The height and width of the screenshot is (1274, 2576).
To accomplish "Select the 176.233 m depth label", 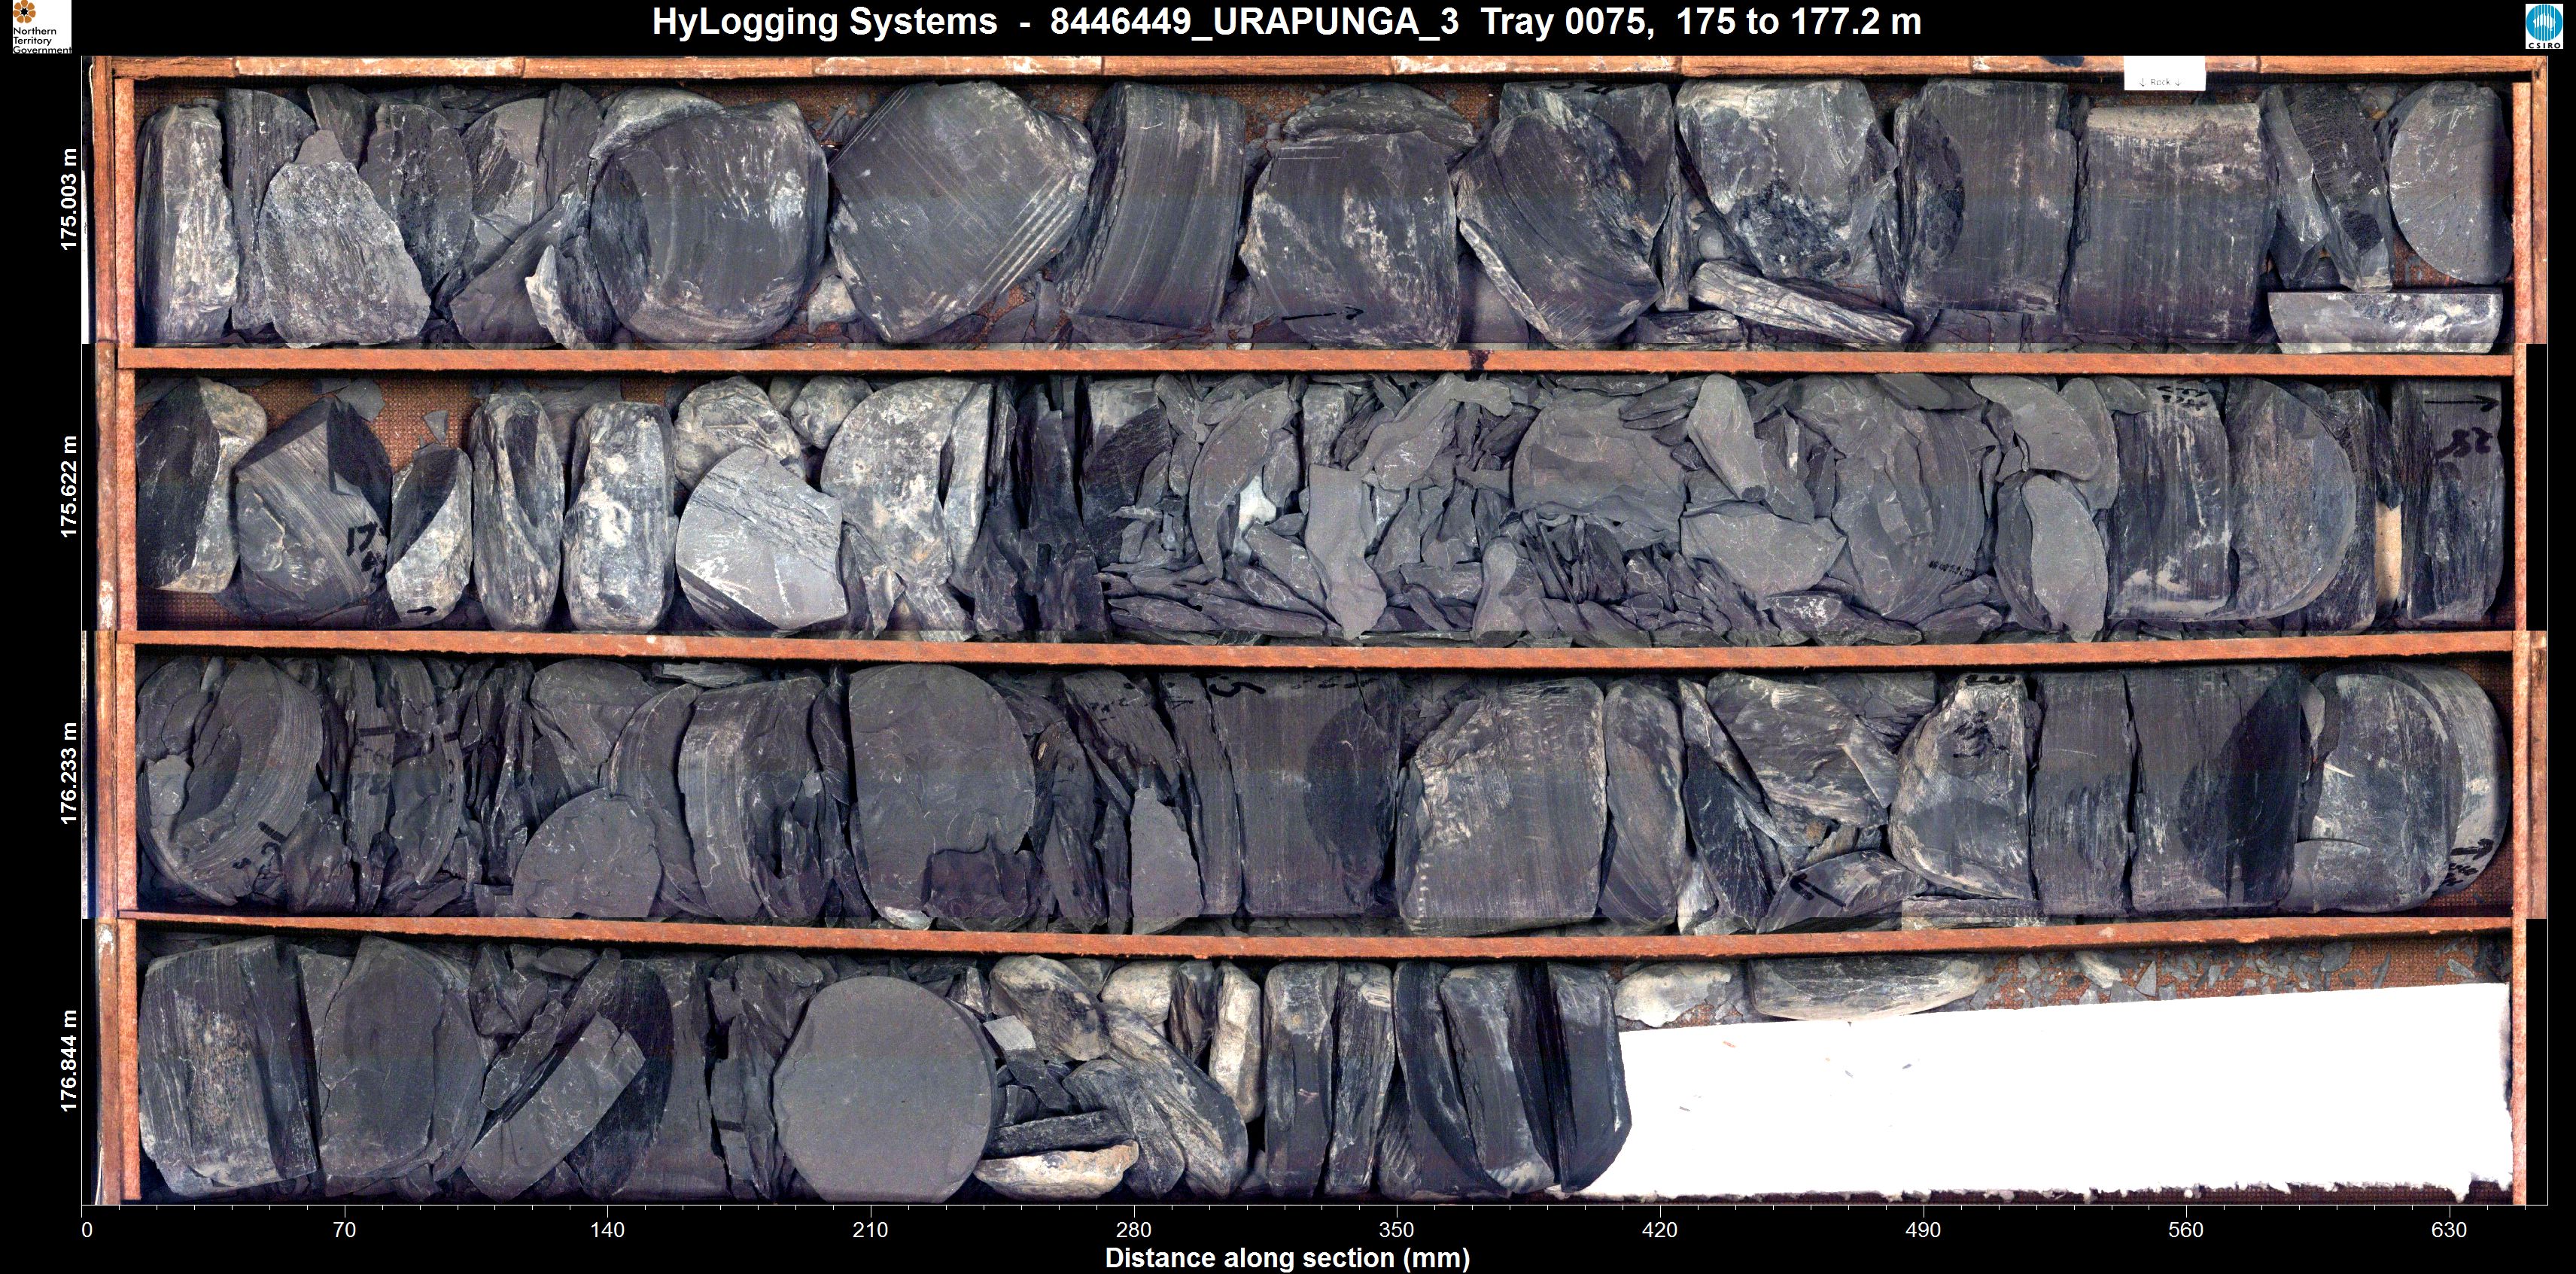I will pyautogui.click(x=69, y=774).
